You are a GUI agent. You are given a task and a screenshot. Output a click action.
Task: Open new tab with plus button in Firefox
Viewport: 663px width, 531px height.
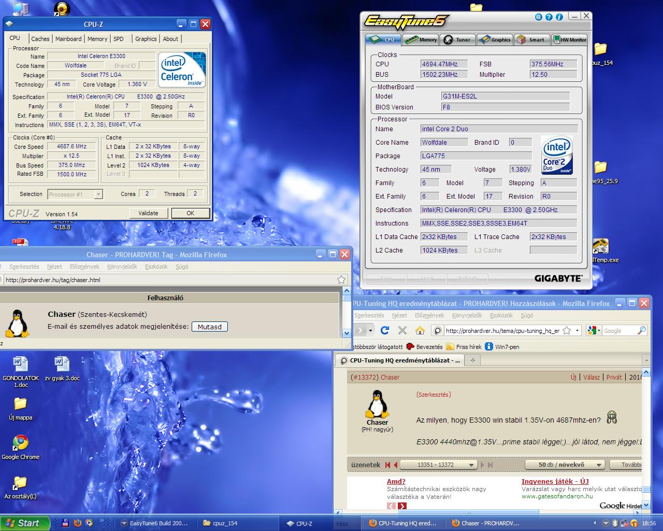(472, 360)
